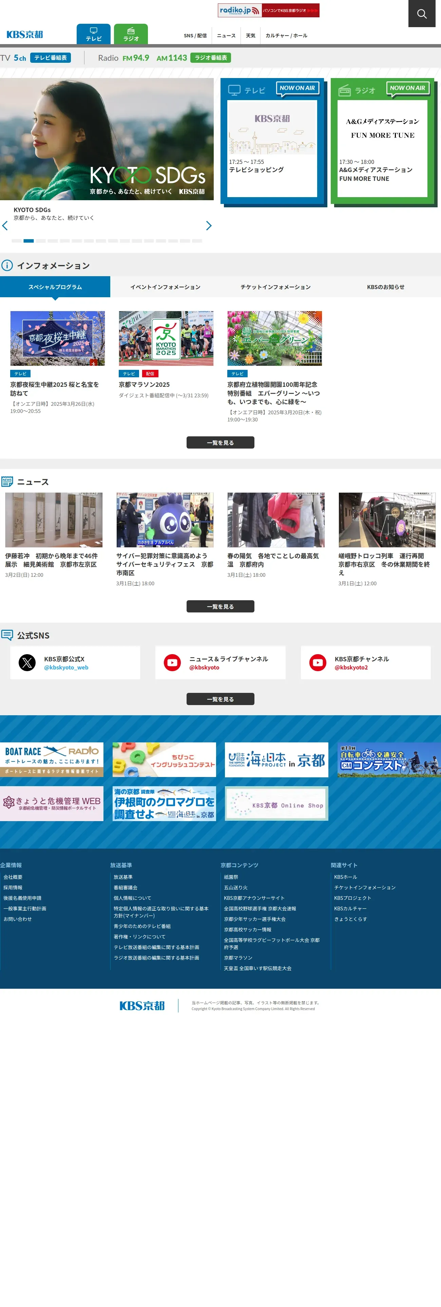Open the 京都高校サッカー情報 footer link

[x=248, y=930]
